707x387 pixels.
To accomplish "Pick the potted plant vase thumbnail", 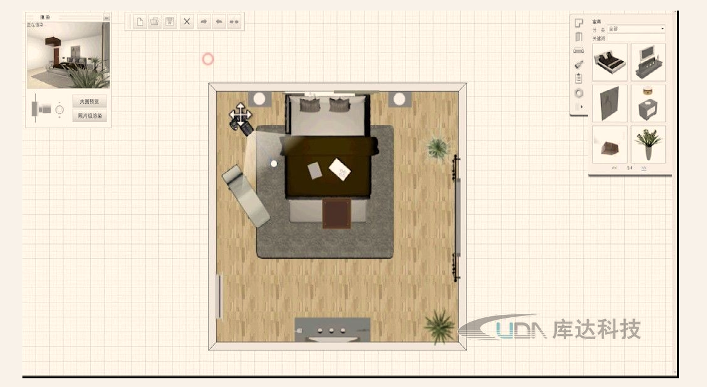I will tap(648, 144).
